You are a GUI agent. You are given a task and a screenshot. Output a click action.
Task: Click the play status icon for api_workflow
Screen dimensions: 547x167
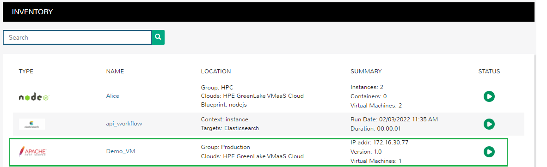(x=489, y=124)
